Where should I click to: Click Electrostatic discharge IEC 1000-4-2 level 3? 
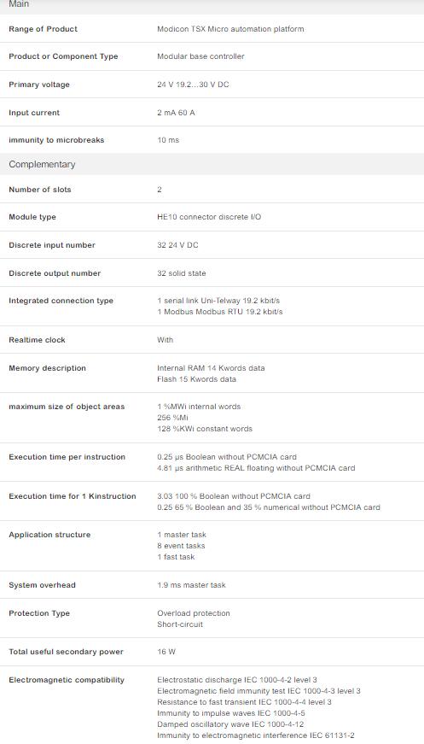pos(237,680)
